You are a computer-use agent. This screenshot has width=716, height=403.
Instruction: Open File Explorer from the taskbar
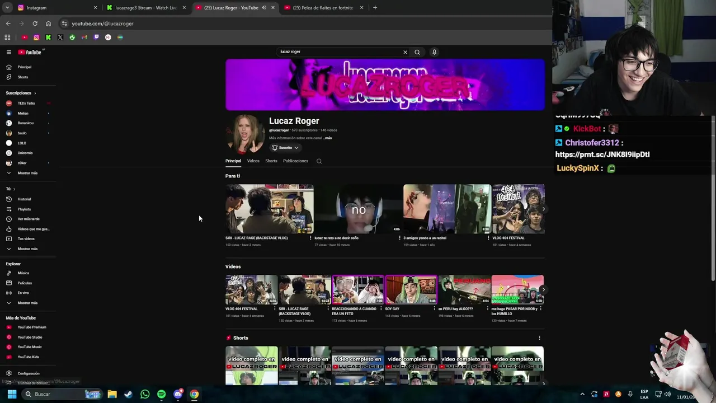click(112, 394)
